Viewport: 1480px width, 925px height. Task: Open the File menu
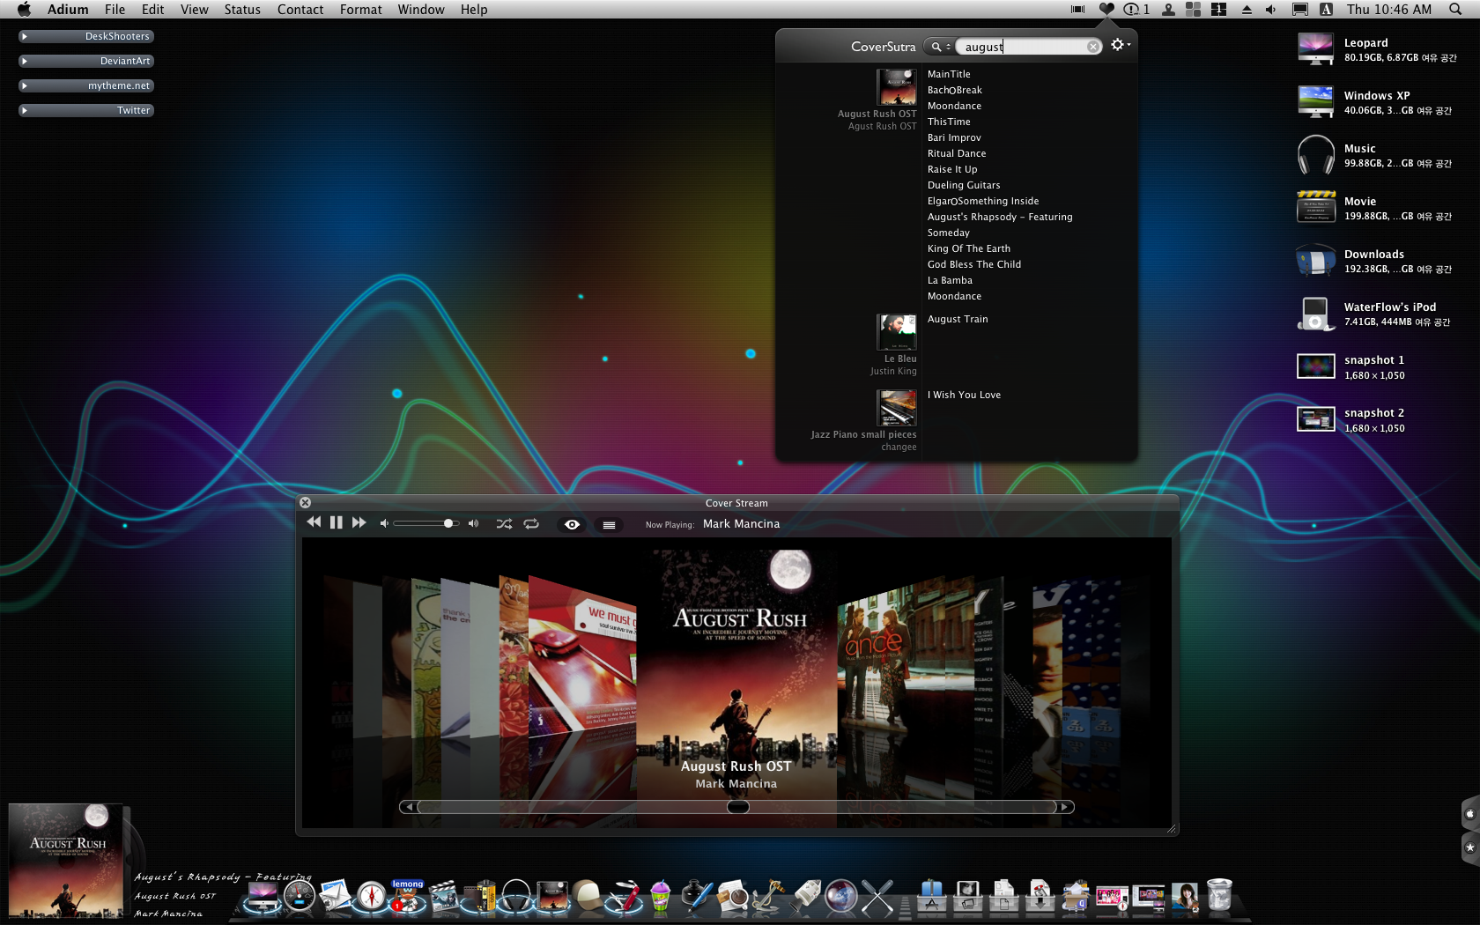[115, 10]
